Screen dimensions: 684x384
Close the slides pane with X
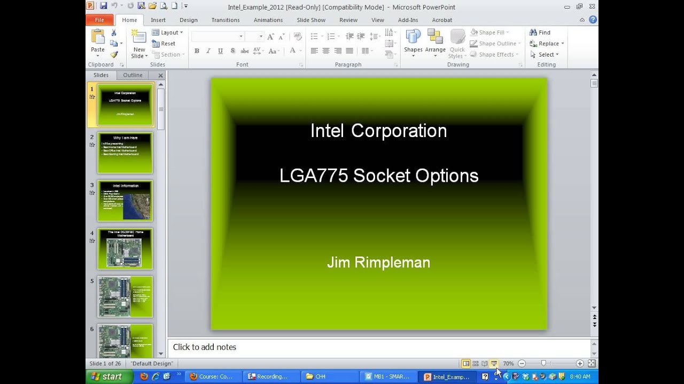pos(160,76)
